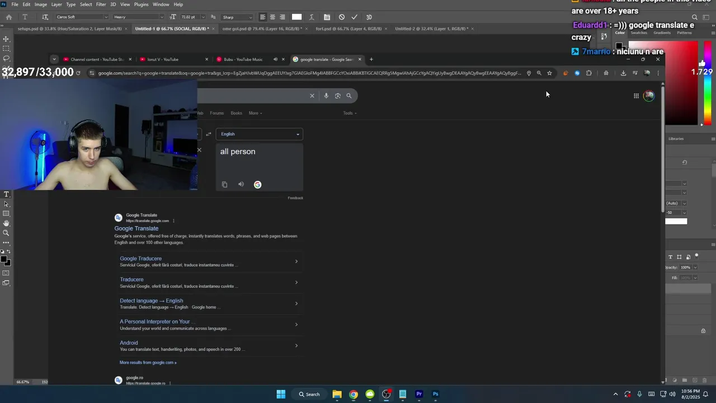Open the Plugins menu

tap(141, 4)
